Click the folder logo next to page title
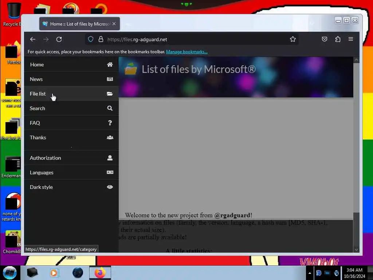Image resolution: width=373 pixels, height=280 pixels. (131, 69)
